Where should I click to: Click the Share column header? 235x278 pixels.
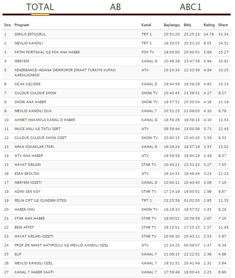[223, 25]
